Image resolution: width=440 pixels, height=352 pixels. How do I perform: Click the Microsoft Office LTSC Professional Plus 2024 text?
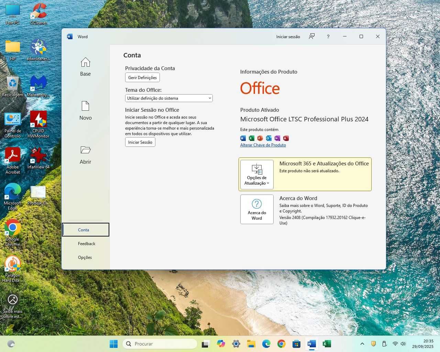[304, 119]
